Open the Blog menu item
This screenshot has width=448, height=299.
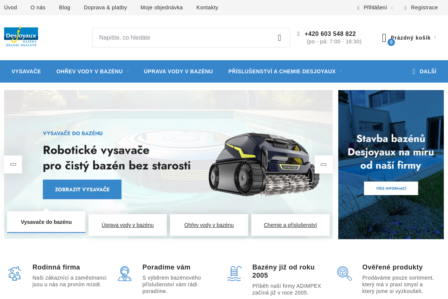[65, 7]
